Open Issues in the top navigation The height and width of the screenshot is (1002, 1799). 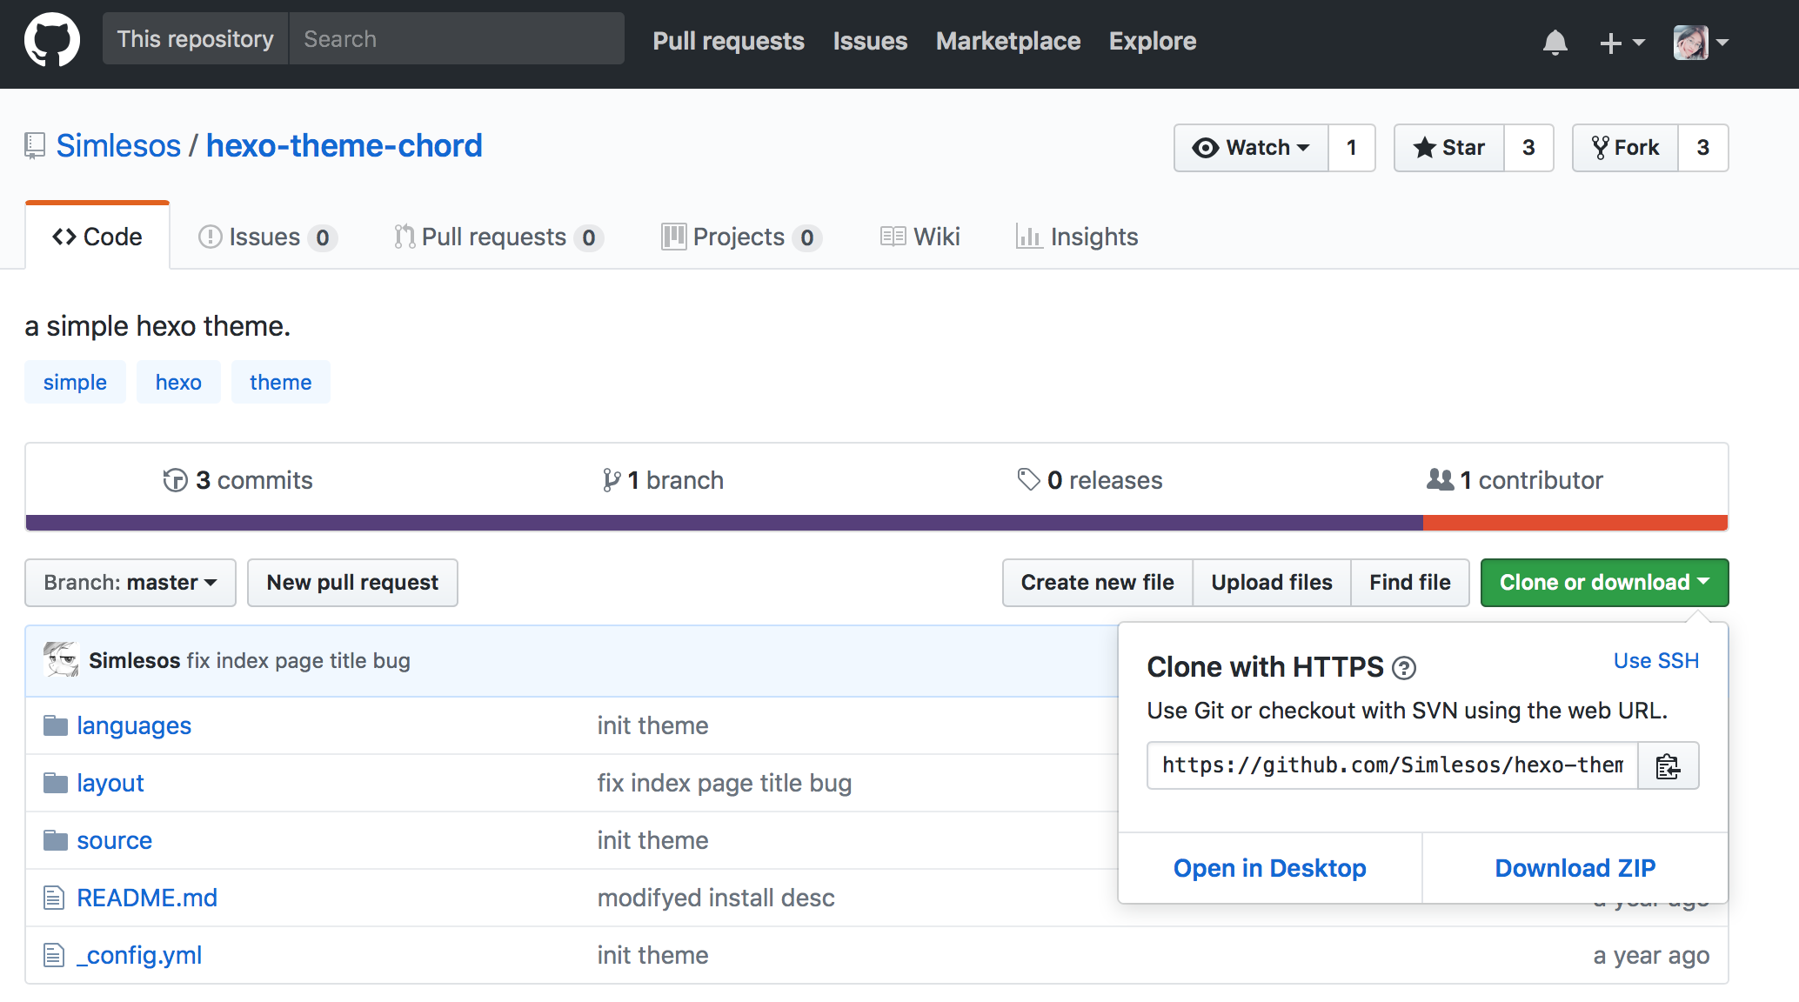870,41
